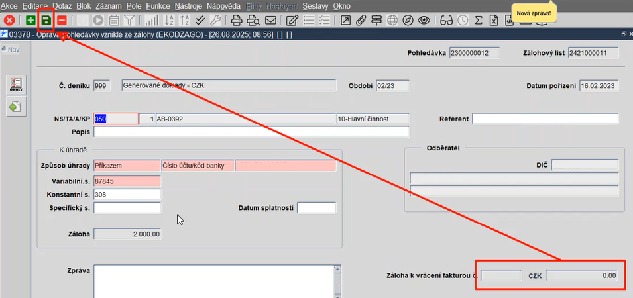Open the wrench tools icon

tap(215, 20)
